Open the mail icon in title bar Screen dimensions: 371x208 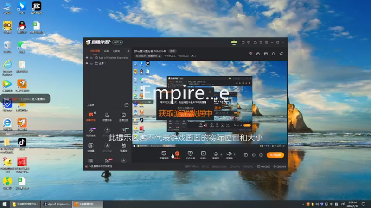(243, 43)
